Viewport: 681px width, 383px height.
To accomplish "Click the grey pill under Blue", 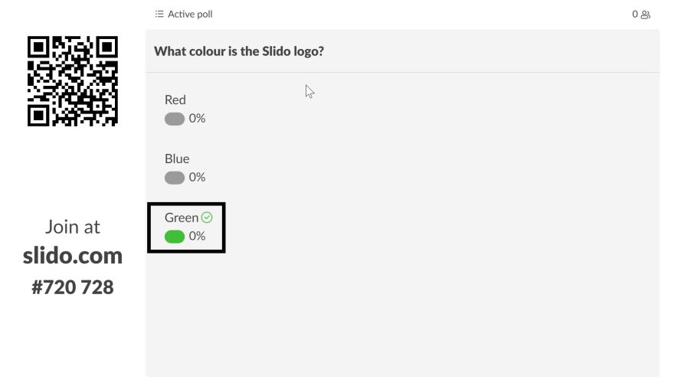I will (175, 178).
